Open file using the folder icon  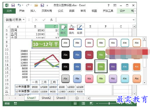(36, 5)
